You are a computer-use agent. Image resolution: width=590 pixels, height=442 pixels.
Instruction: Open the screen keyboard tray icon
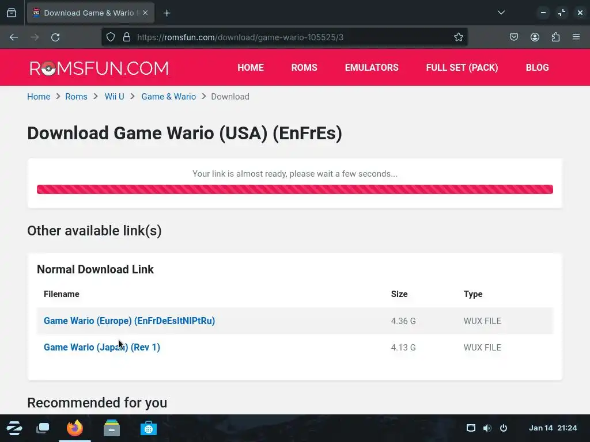[471, 428]
